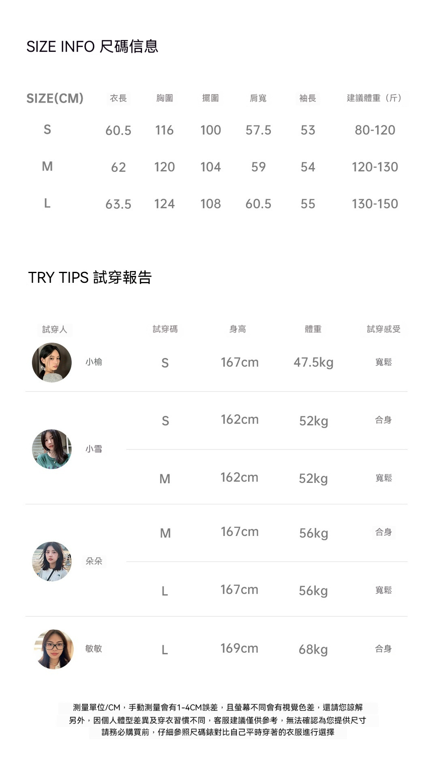
Task: Click the size S row label
Action: pos(47,129)
